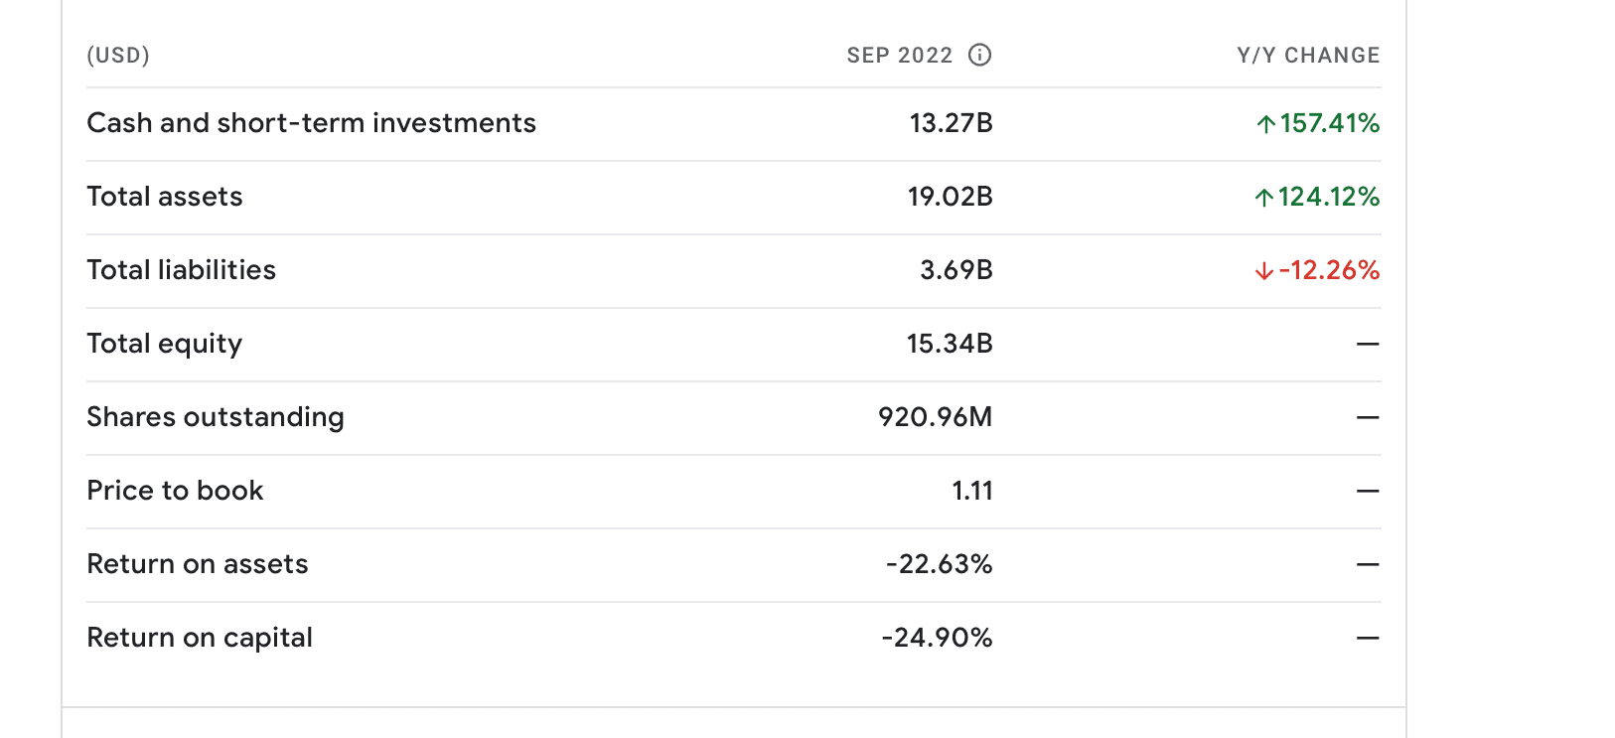This screenshot has width=1615, height=738.
Task: Select the Total liabilities row label
Action: click(181, 270)
